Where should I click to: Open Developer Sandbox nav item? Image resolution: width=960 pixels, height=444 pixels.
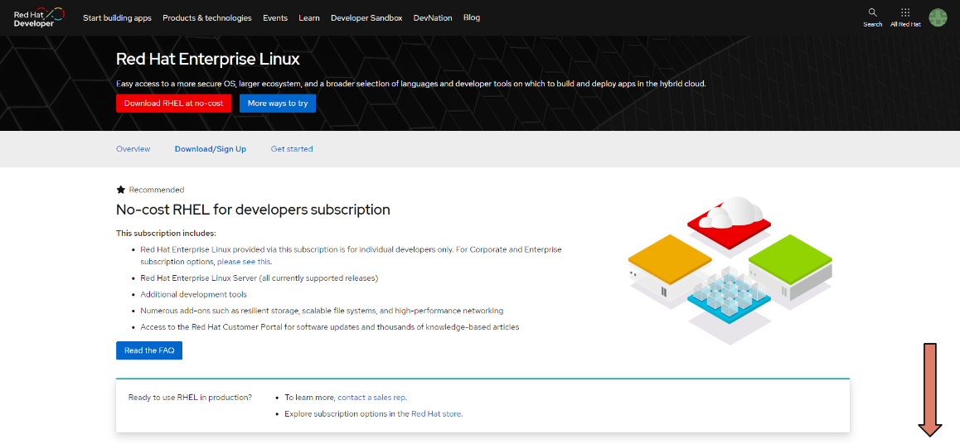[x=366, y=17]
